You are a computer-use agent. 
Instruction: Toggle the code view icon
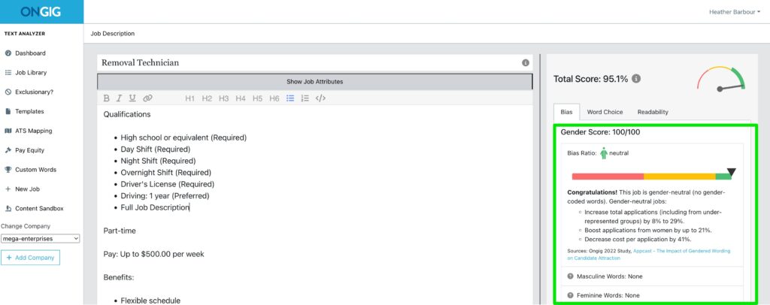pos(320,98)
